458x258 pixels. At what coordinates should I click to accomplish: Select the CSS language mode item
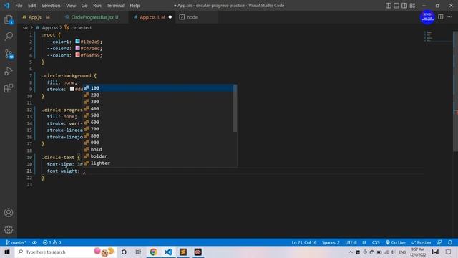click(376, 242)
